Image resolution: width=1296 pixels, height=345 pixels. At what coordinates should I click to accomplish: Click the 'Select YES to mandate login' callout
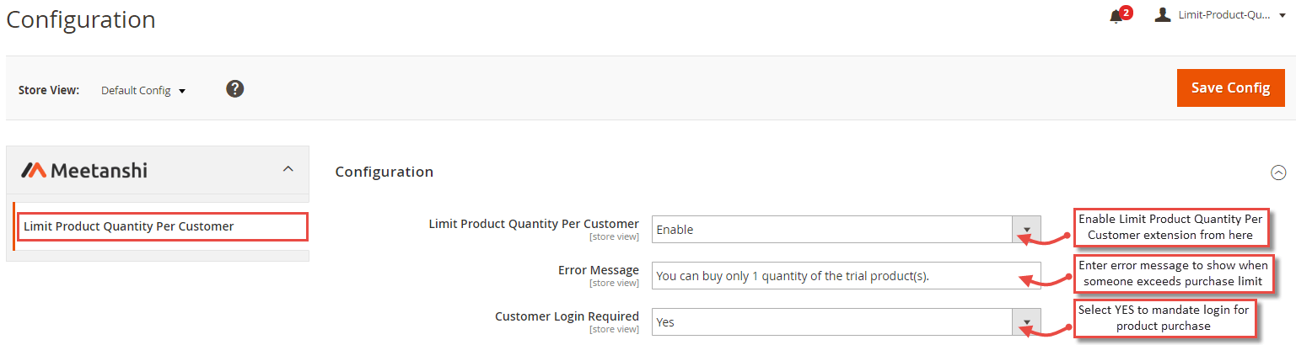point(1163,317)
